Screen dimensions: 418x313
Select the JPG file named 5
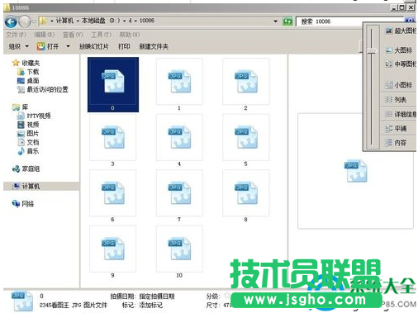coord(245,140)
